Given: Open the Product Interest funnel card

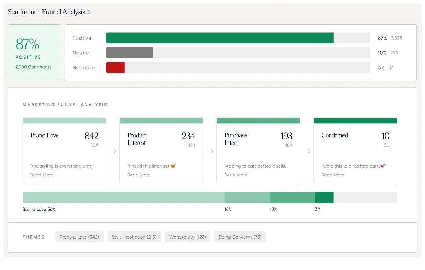Looking at the screenshot, I should [x=161, y=151].
